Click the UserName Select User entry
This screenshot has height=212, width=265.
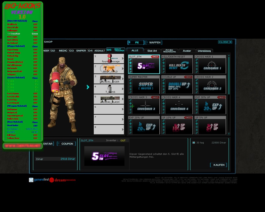point(22,129)
